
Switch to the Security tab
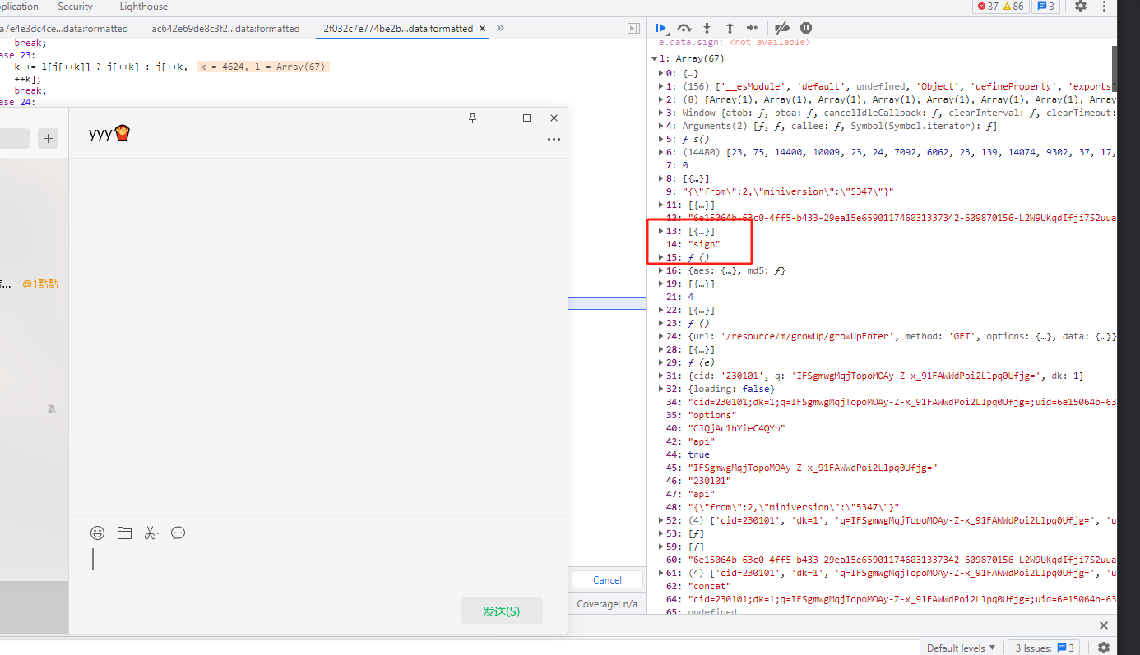tap(75, 7)
